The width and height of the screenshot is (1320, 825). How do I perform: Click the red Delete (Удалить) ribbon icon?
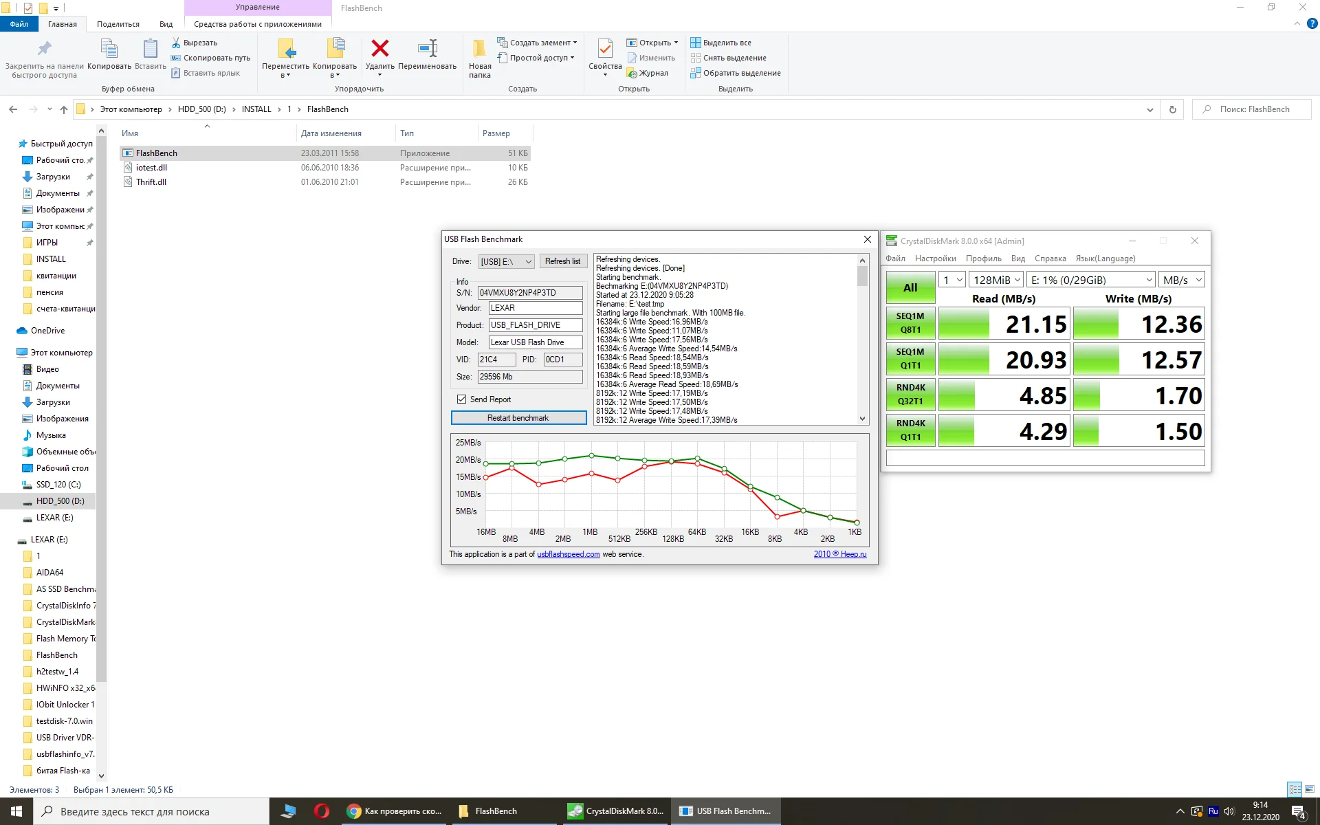(379, 49)
